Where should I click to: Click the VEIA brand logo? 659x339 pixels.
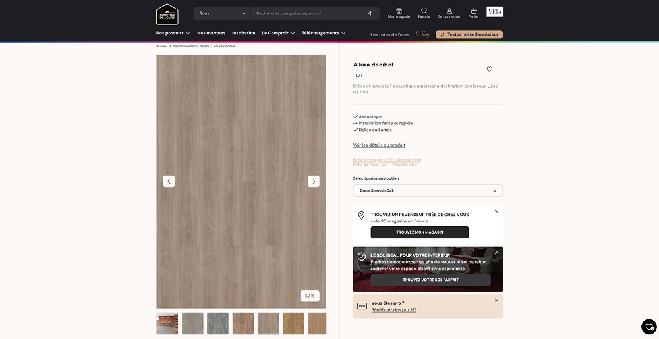click(495, 12)
